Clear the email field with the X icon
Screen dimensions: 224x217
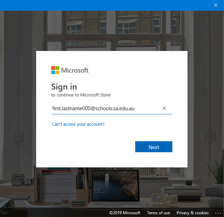[164, 108]
